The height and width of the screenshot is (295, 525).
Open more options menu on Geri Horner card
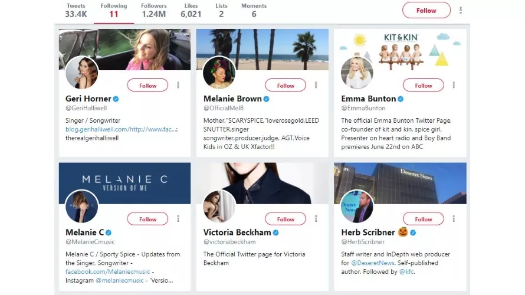click(x=178, y=85)
